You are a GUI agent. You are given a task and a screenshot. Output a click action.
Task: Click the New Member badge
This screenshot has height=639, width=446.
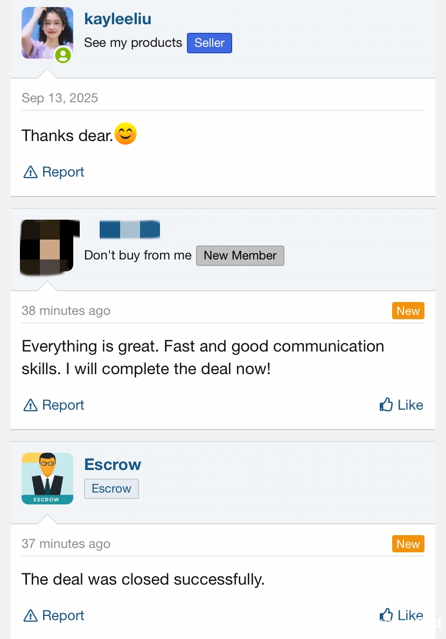[240, 256]
